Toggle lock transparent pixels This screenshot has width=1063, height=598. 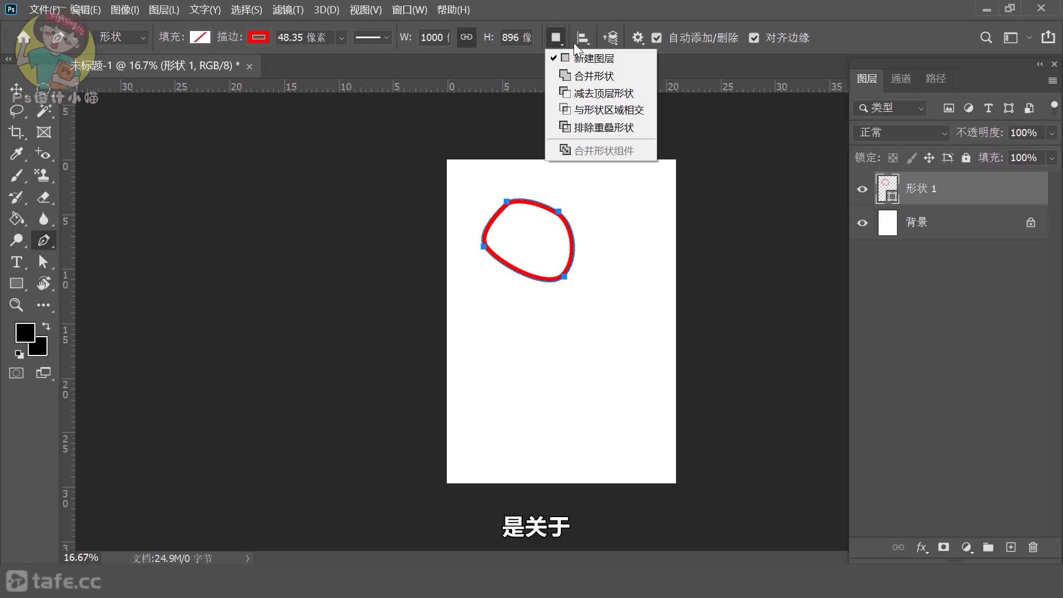pos(893,158)
